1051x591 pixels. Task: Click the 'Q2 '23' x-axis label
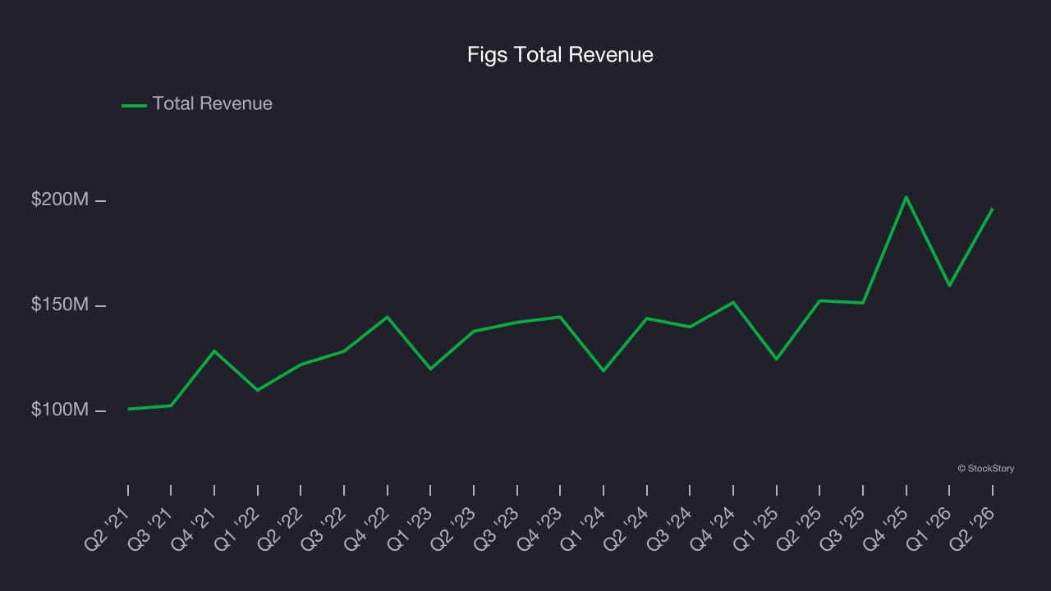(455, 529)
